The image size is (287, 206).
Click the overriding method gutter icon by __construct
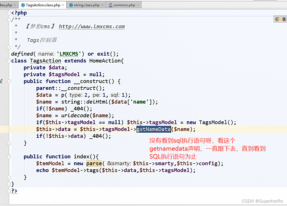click(1, 81)
